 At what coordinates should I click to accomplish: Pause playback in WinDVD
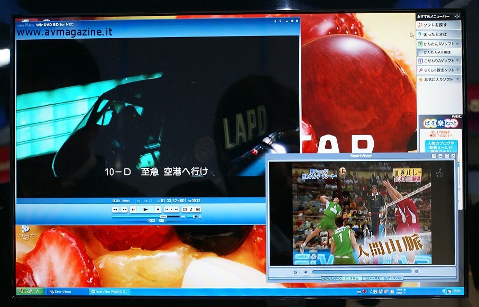133,210
